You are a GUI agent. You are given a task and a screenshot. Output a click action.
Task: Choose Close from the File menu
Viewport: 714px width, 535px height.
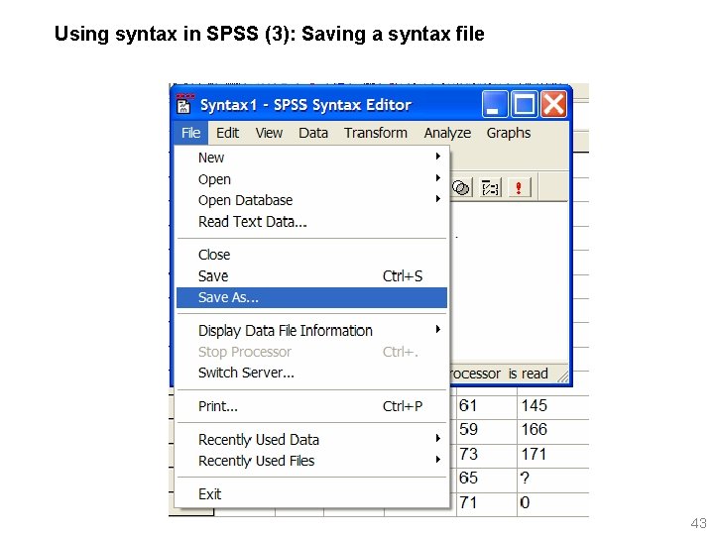[x=312, y=255]
